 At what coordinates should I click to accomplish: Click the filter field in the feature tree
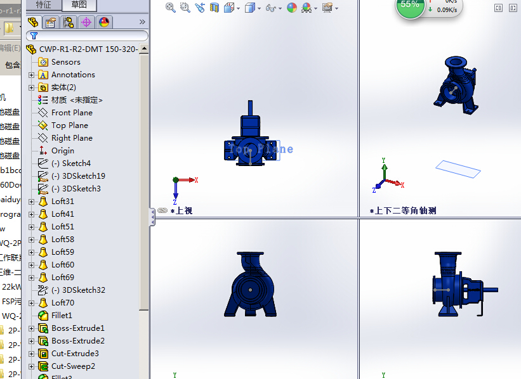(x=87, y=35)
